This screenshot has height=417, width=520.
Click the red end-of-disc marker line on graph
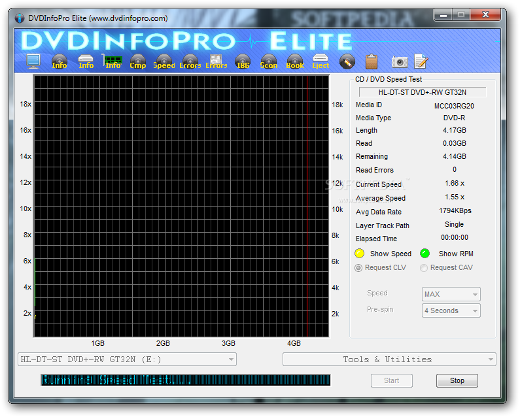tap(307, 205)
